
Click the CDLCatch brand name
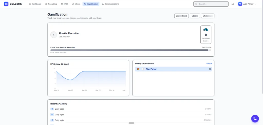(x=16, y=4)
